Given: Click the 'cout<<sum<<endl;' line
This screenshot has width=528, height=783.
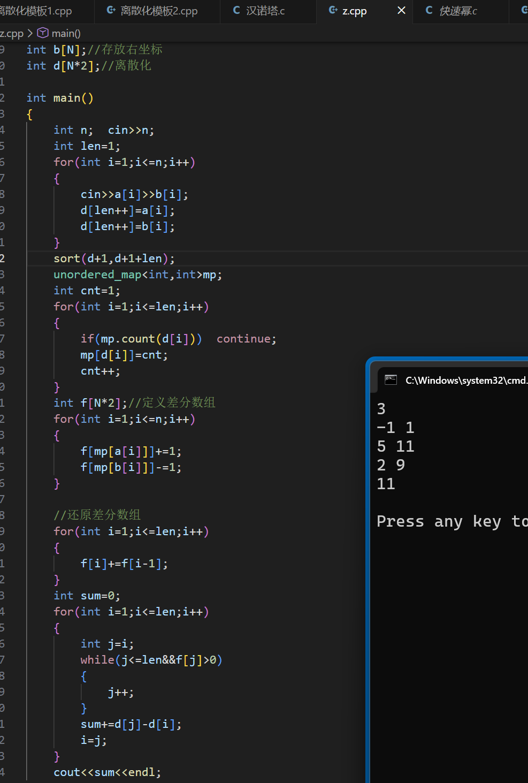Looking at the screenshot, I should [107, 772].
